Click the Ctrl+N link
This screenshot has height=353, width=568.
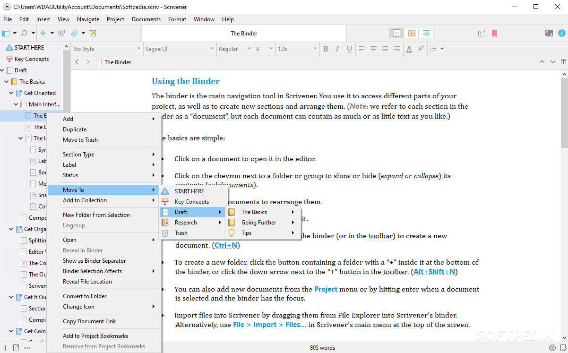pyautogui.click(x=226, y=245)
